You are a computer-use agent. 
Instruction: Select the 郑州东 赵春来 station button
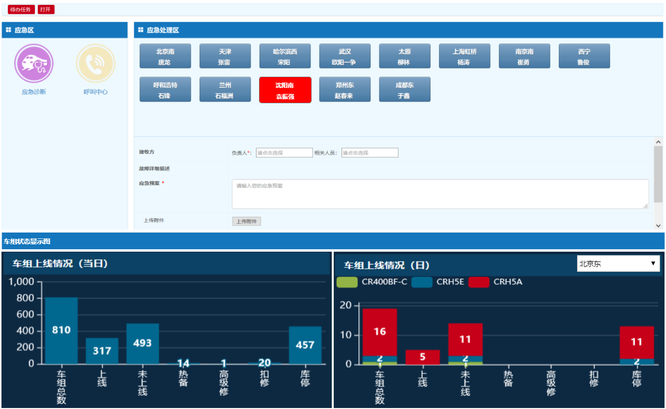pos(345,89)
